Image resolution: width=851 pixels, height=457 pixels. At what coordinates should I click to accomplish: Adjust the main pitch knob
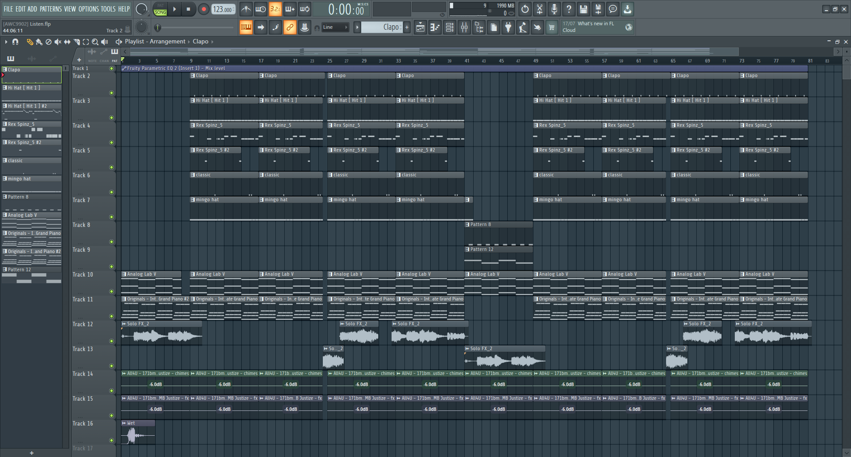click(x=141, y=27)
